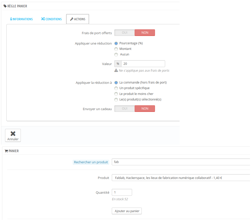Click the 'En stock 52' text
Viewport: 251px width, 220px height.
coord(120,199)
